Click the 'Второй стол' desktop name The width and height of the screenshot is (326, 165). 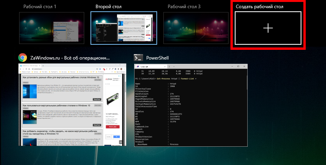pos(109,7)
